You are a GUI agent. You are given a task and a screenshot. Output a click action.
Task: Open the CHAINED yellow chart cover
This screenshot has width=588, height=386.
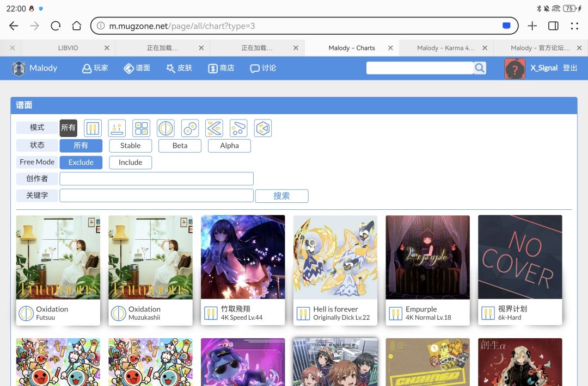click(x=427, y=362)
